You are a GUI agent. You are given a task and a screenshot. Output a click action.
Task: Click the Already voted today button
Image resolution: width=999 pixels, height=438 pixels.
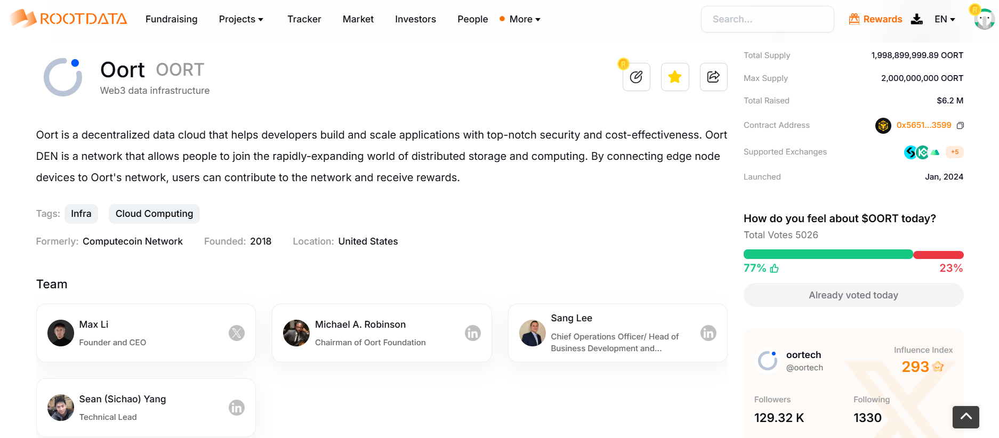[x=853, y=295]
